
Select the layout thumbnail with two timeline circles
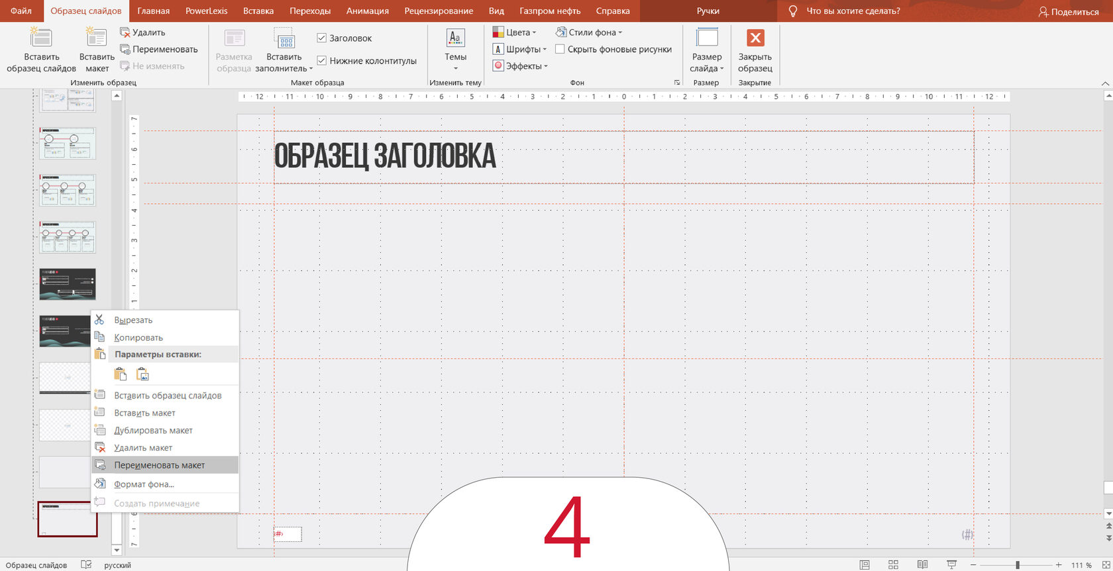point(68,143)
